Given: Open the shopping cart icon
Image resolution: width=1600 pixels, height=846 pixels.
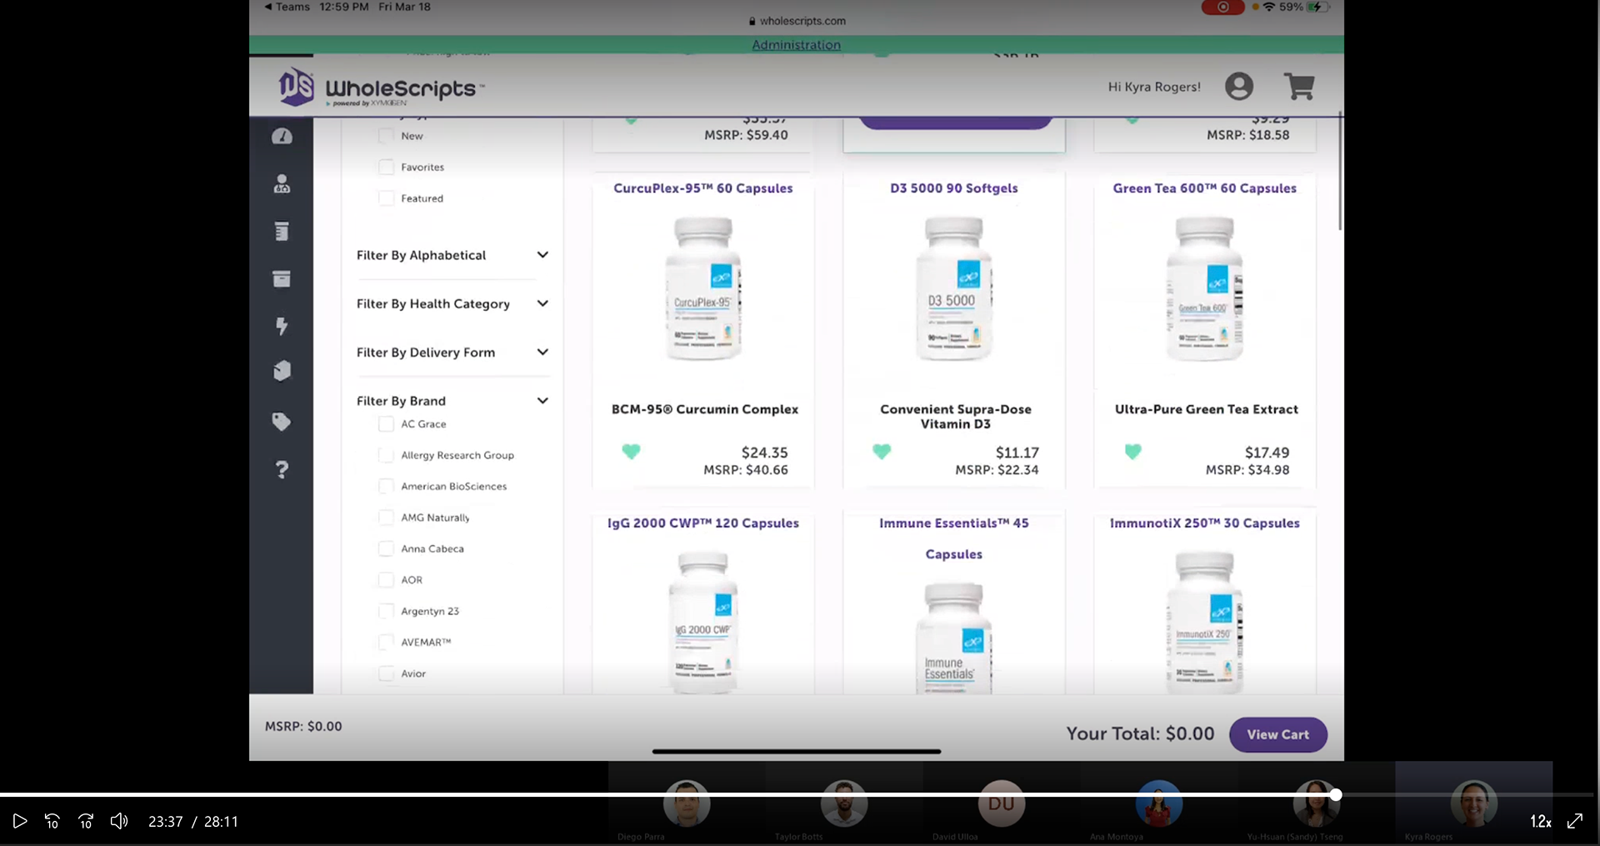Looking at the screenshot, I should click(1299, 86).
